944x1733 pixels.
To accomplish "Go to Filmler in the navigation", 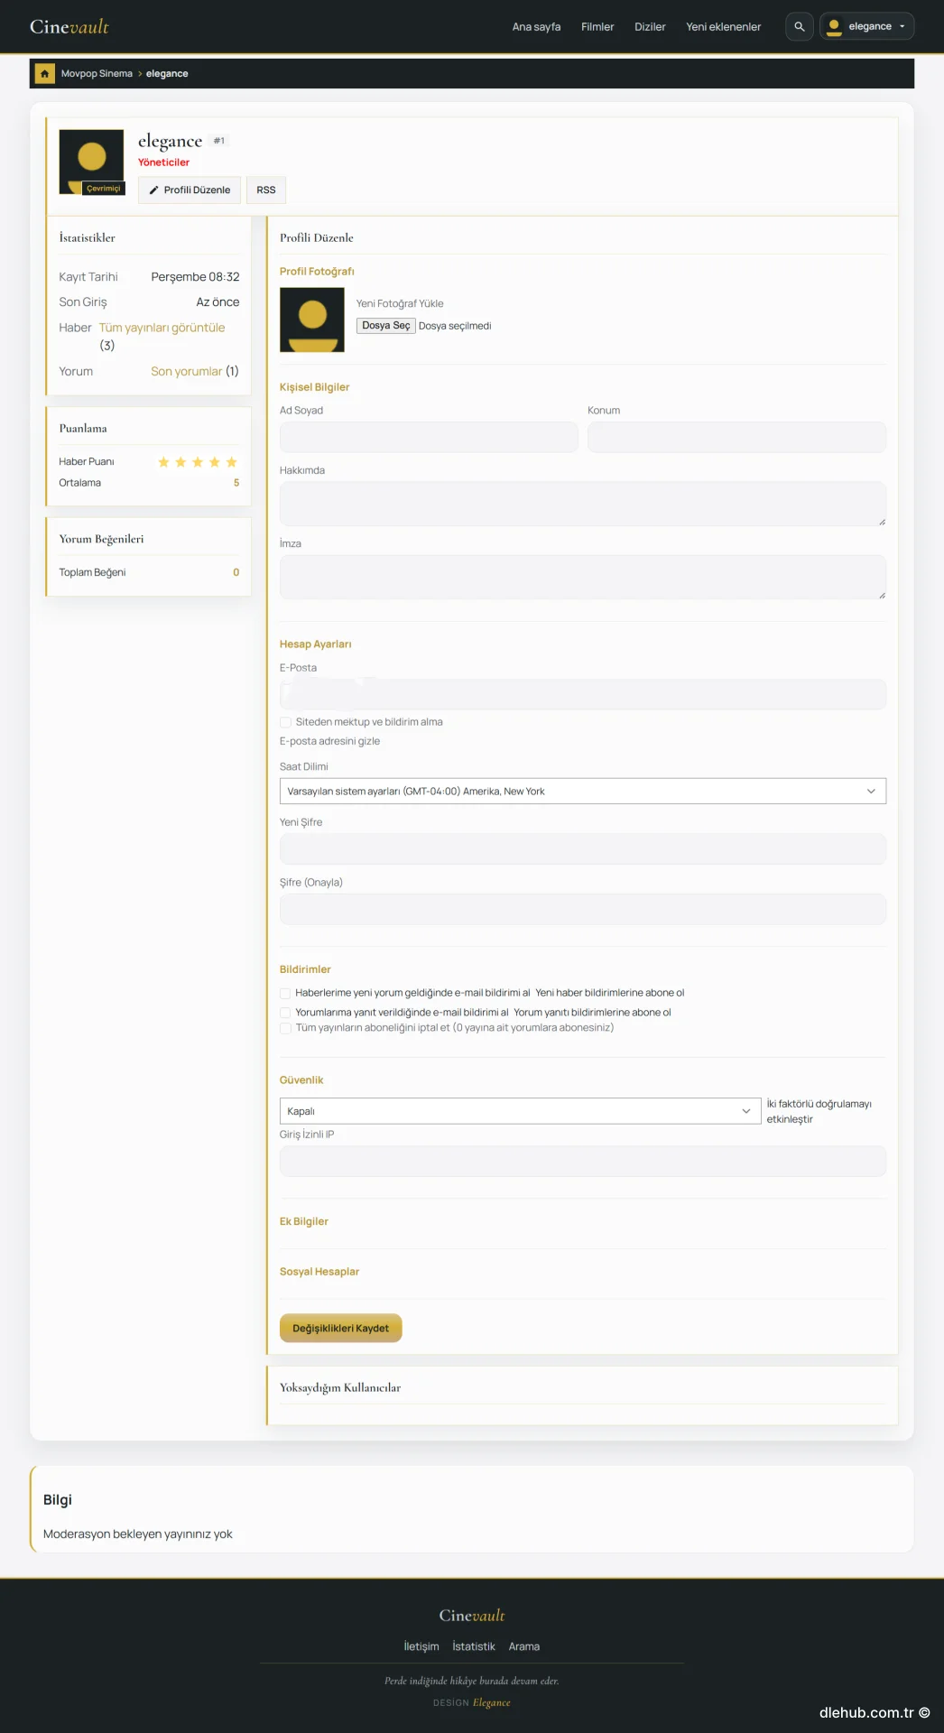I will (x=597, y=27).
